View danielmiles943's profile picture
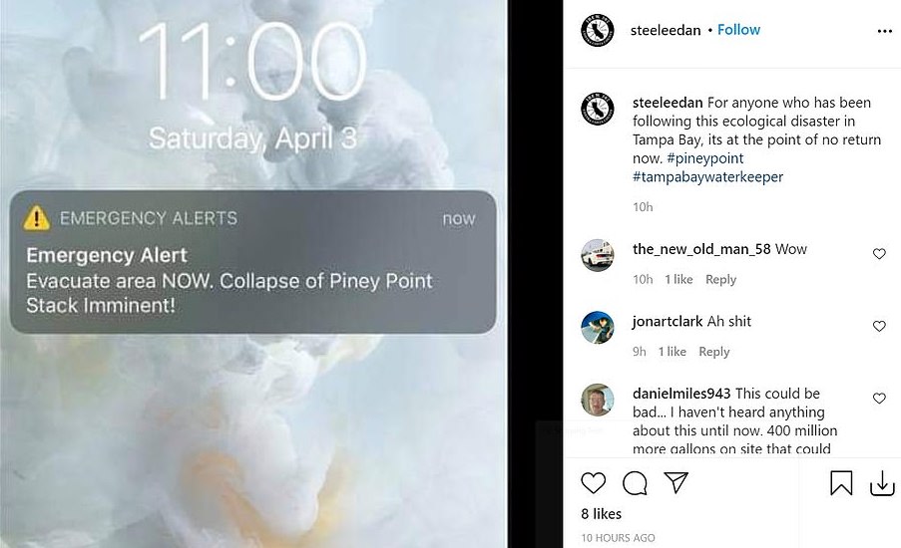901x548 pixels. [597, 400]
